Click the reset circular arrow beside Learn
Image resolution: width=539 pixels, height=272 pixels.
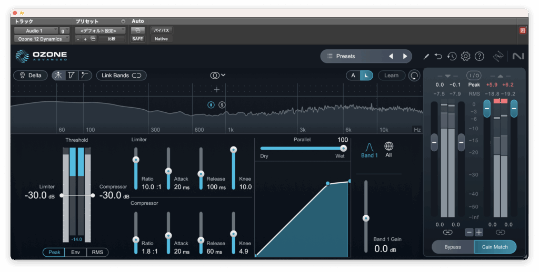click(415, 76)
